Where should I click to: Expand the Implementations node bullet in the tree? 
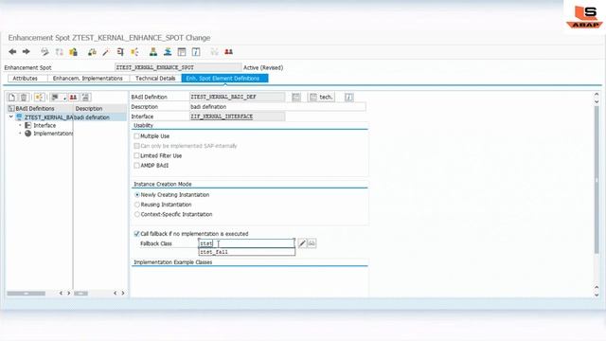click(x=20, y=134)
